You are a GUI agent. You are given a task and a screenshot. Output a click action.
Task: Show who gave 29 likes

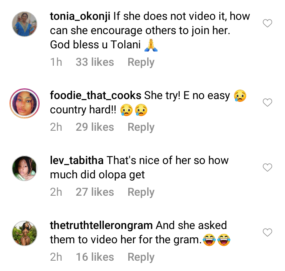[95, 127]
